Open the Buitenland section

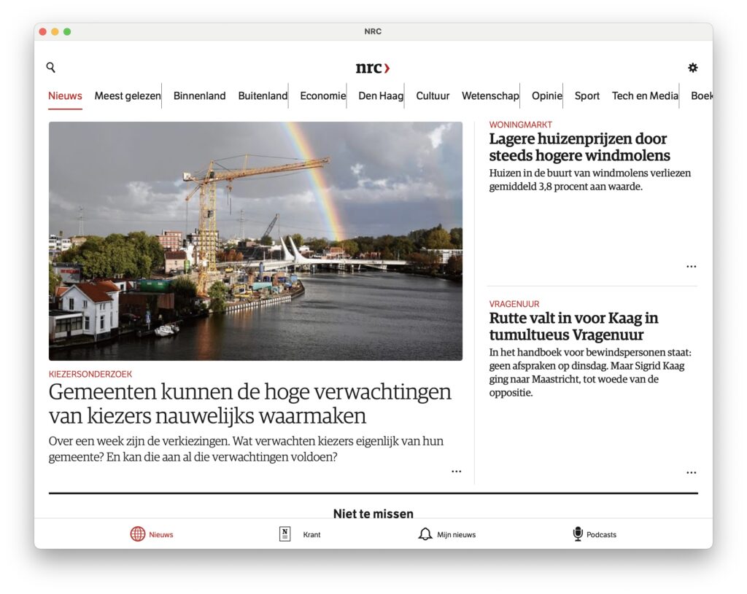[x=263, y=95]
